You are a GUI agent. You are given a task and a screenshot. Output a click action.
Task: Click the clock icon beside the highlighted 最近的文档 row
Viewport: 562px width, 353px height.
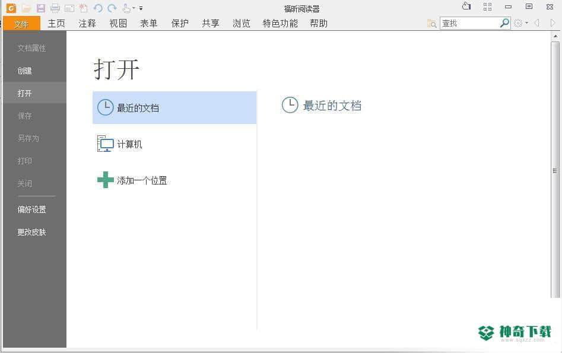click(106, 107)
